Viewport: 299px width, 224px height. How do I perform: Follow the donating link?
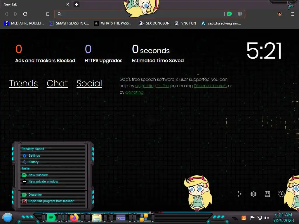pos(134,92)
